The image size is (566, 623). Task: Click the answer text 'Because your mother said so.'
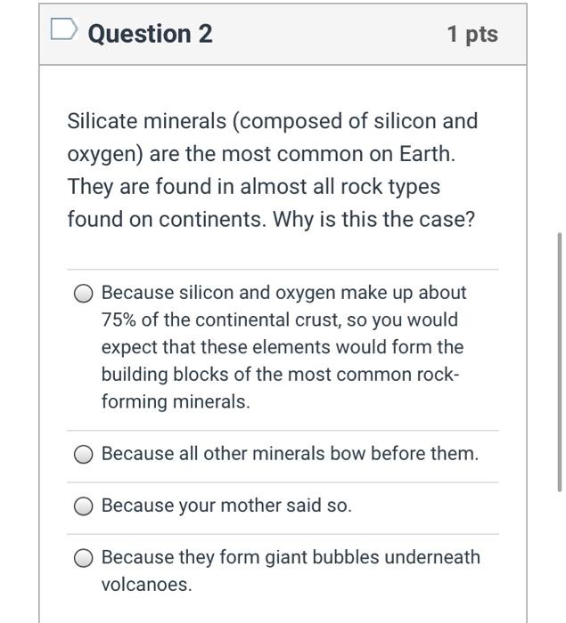pyautogui.click(x=226, y=506)
